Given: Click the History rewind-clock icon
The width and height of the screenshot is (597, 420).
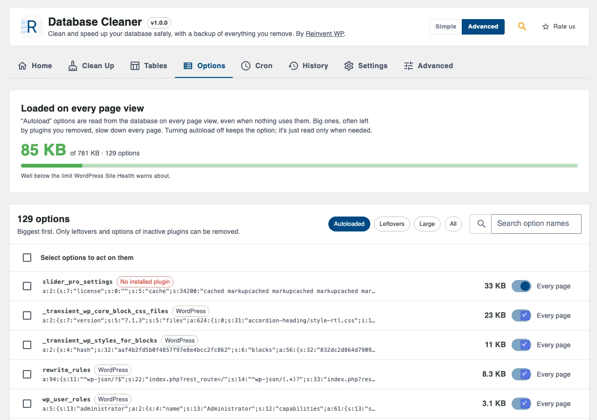Looking at the screenshot, I should (293, 66).
